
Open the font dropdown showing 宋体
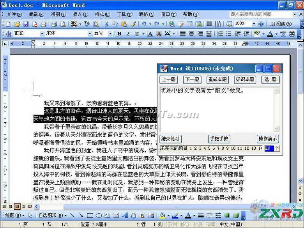(90, 34)
